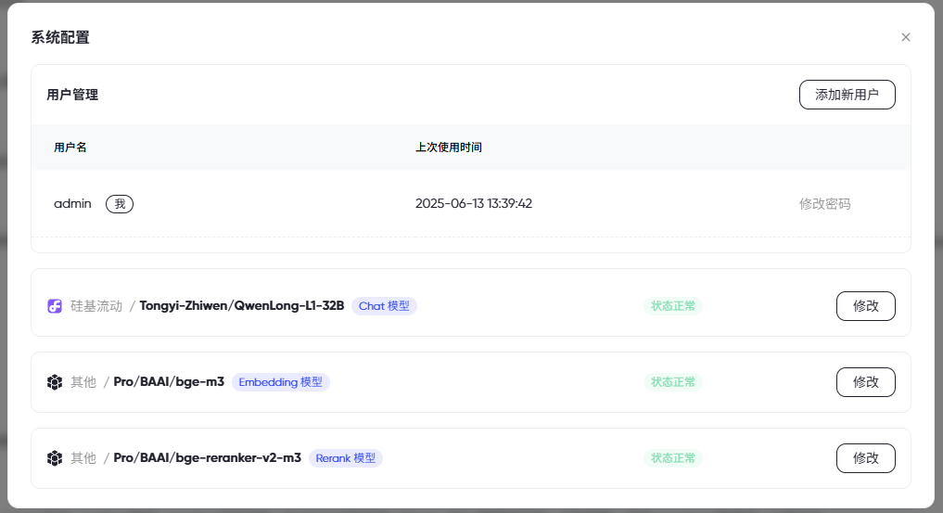Image resolution: width=943 pixels, height=513 pixels.
Task: Click the model name Tongyi-Zhiwen/QwenLong-L1-32B
Action: point(242,306)
